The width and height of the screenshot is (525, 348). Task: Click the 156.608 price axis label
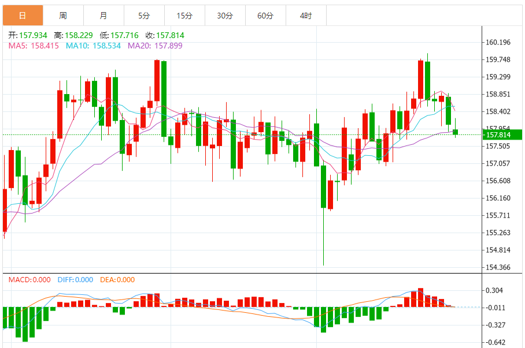click(498, 181)
